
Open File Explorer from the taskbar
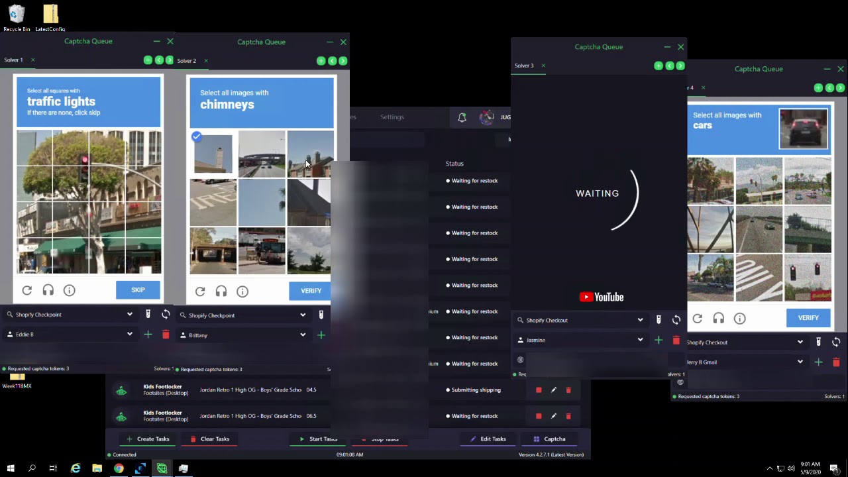pyautogui.click(x=97, y=468)
